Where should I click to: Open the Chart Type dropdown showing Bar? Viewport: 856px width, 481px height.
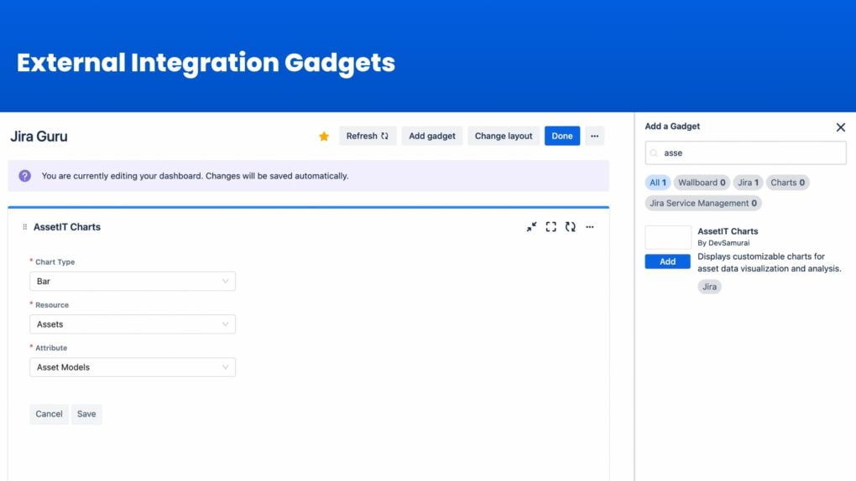click(133, 281)
